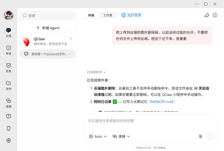
Task: Click the attach file paperclip icon
Action: pyautogui.click(x=201, y=136)
